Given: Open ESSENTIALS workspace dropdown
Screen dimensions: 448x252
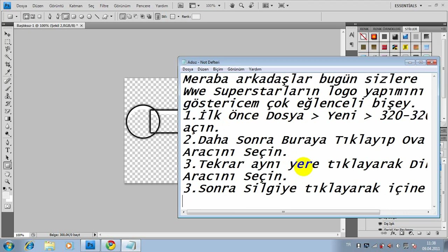Looking at the screenshot, I should coord(408,6).
